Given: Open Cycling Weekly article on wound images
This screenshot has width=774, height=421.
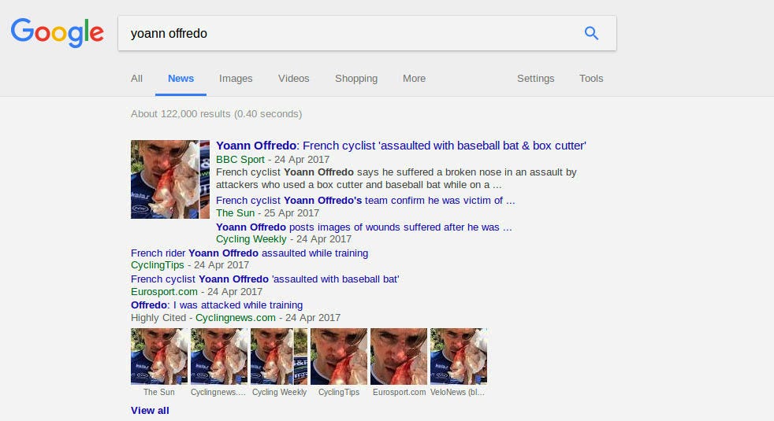Looking at the screenshot, I should pyautogui.click(x=363, y=227).
